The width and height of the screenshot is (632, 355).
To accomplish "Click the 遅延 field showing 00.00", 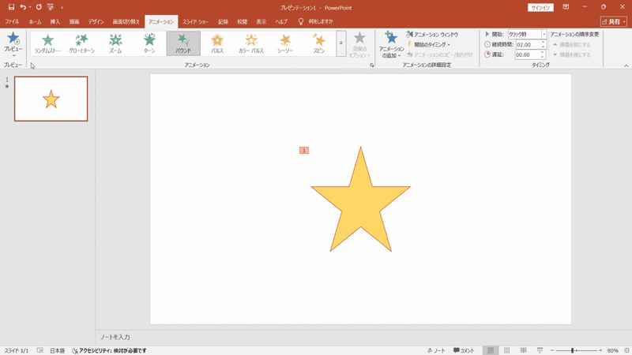I will pyautogui.click(x=527, y=54).
